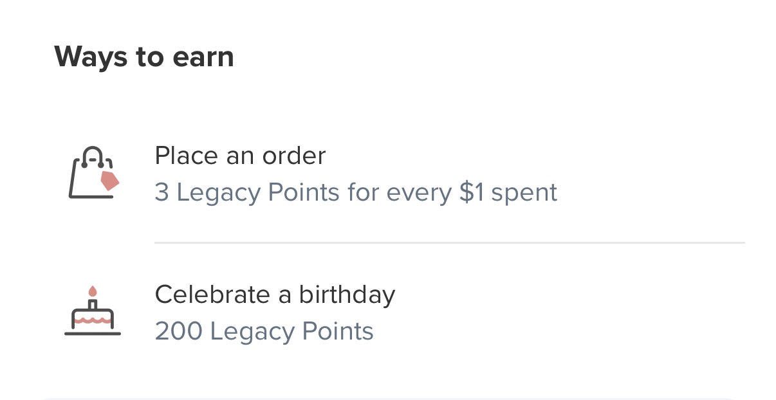The width and height of the screenshot is (776, 400).
Task: Click "3 Legacy Points for every $1 spent"
Action: click(356, 193)
